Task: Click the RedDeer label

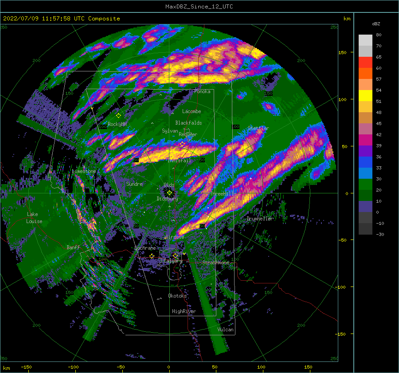Action: click(x=188, y=134)
